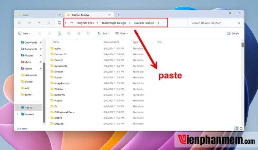Toggle the Details pane button
This screenshot has width=258, height=150.
click(233, 33)
